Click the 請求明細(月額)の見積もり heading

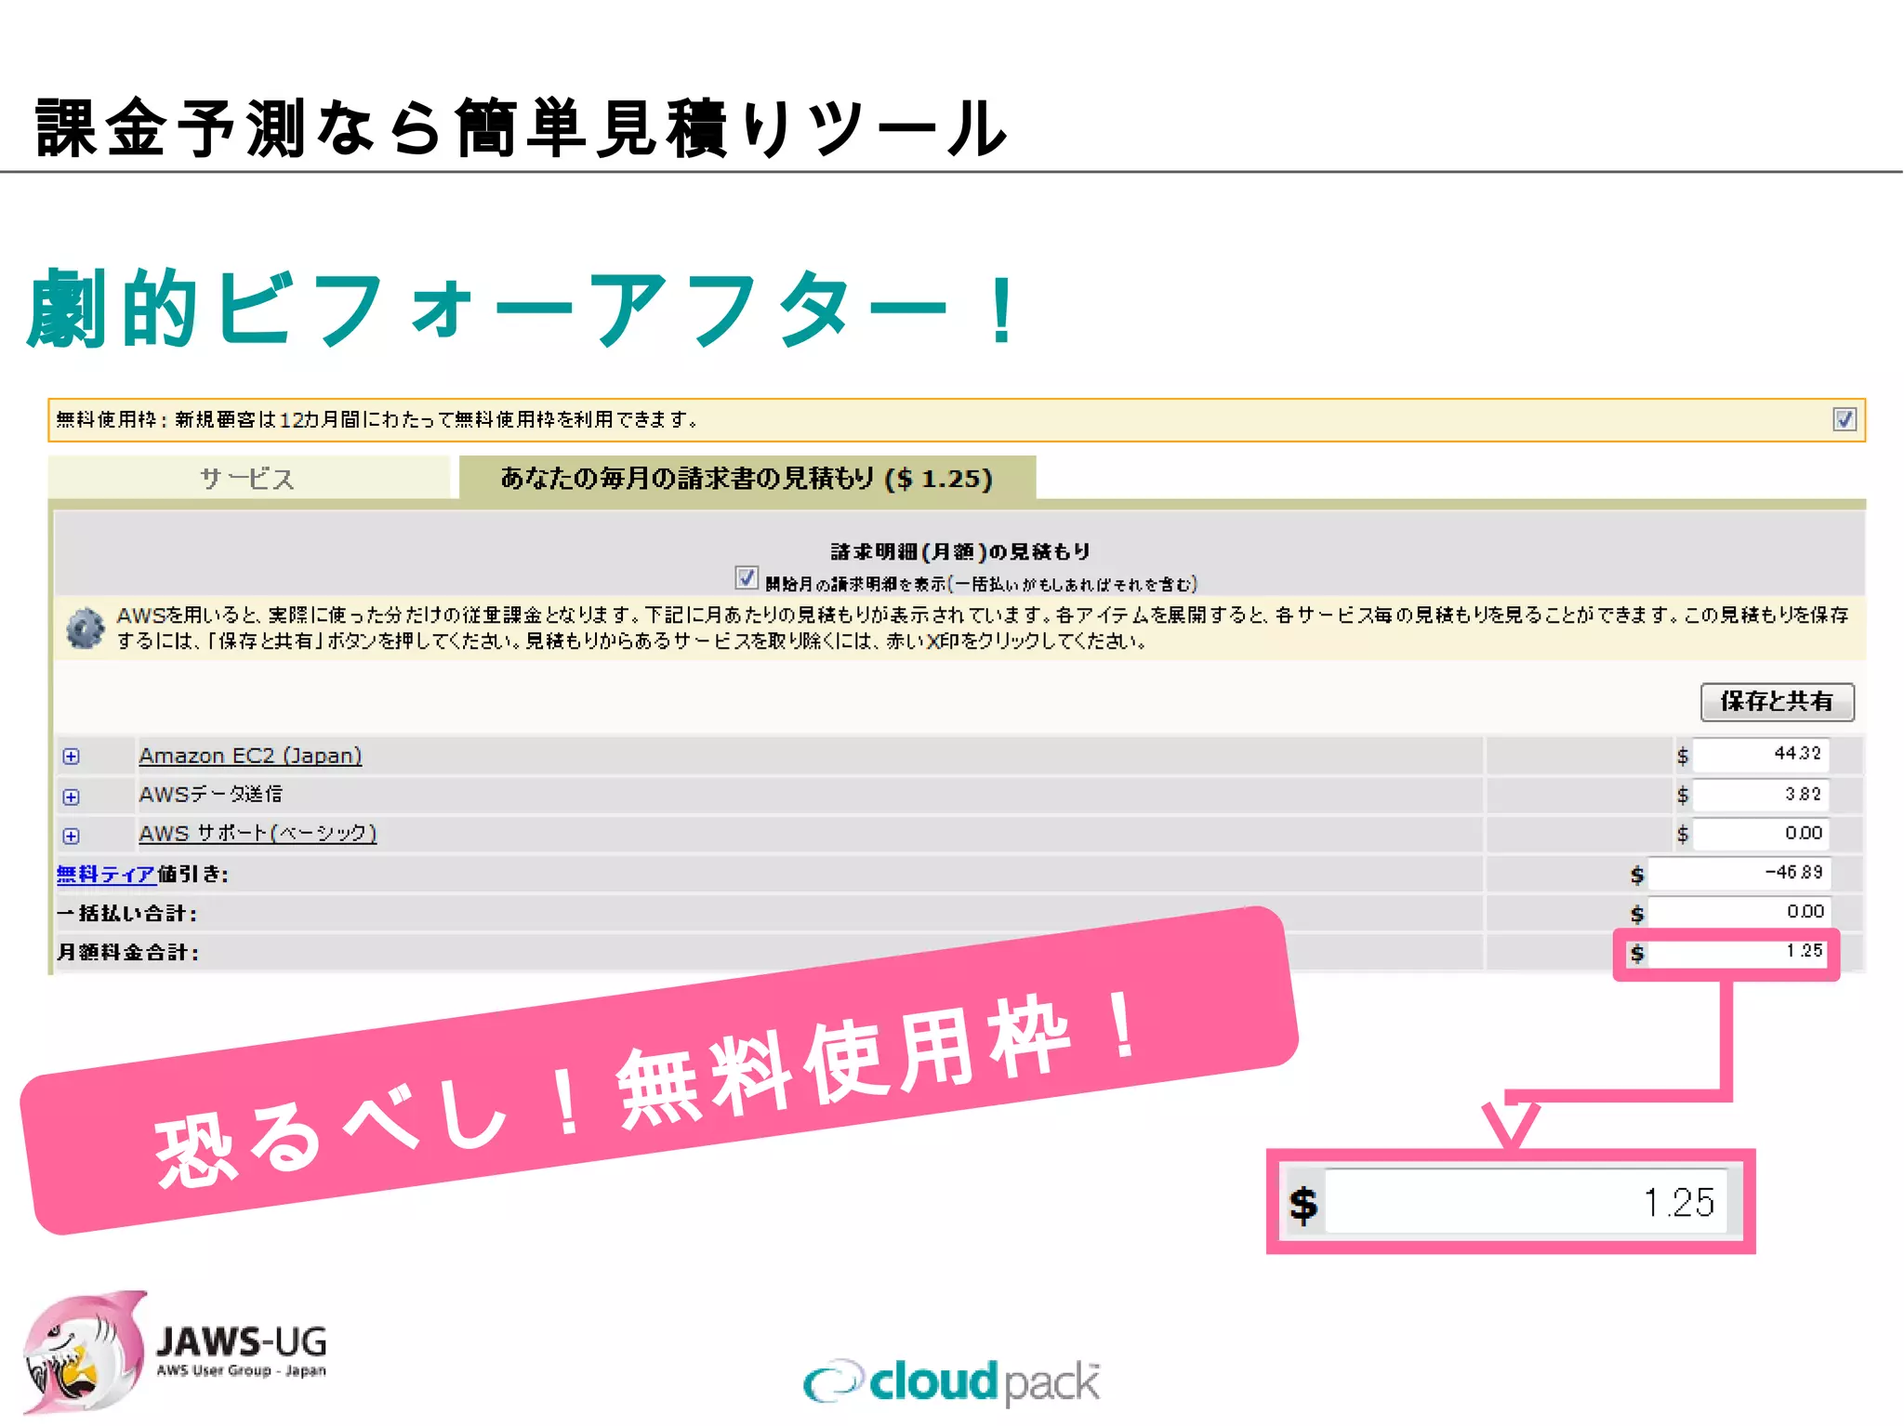(x=960, y=551)
